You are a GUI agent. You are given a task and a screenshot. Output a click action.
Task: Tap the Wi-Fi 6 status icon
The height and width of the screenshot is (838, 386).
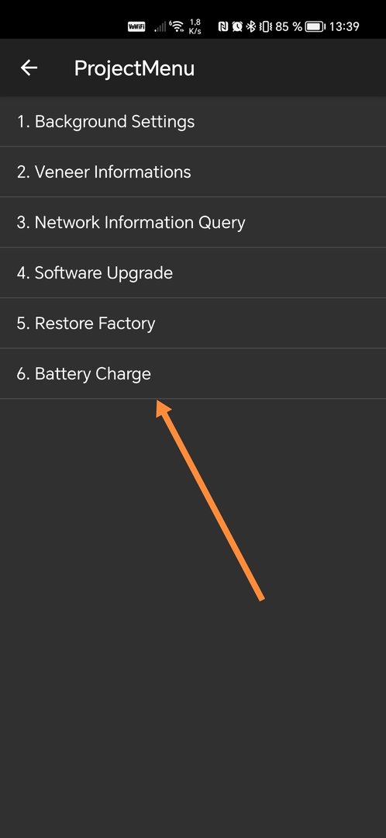coord(176,26)
